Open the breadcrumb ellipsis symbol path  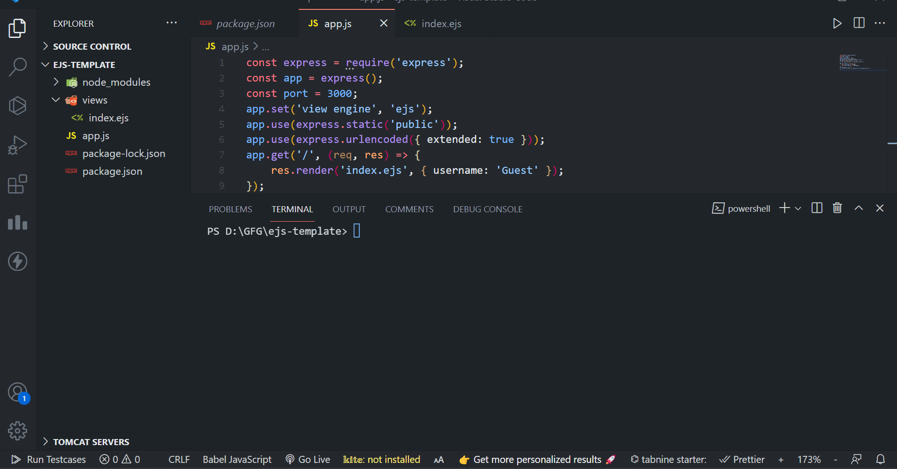coord(265,47)
